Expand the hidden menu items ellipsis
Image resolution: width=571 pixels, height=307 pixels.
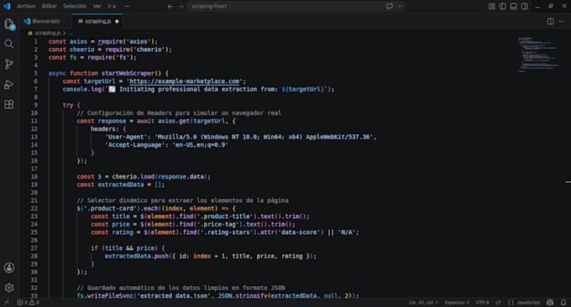(127, 6)
